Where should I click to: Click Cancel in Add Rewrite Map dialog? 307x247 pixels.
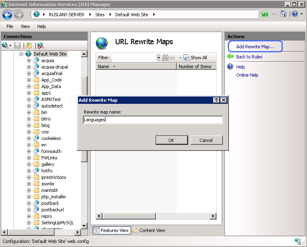pyautogui.click(x=206, y=140)
